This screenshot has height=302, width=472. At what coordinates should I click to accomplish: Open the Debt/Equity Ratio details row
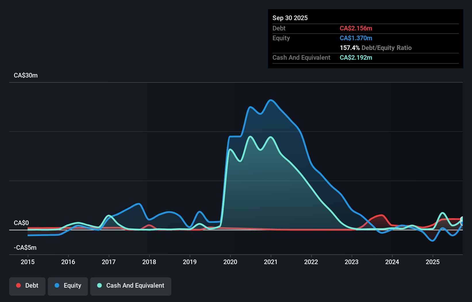pyautogui.click(x=376, y=48)
